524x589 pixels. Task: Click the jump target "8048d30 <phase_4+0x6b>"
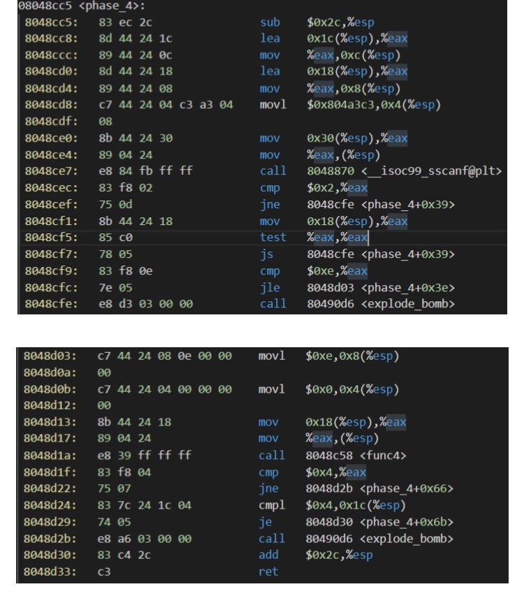click(x=379, y=522)
